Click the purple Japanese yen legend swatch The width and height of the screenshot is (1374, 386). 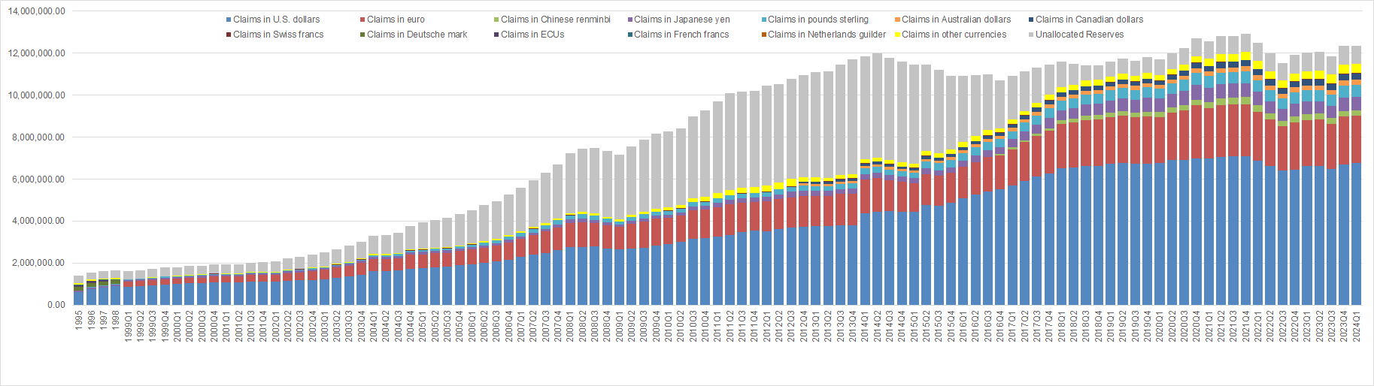click(629, 20)
